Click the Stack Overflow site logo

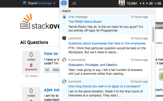coord(40,22)
